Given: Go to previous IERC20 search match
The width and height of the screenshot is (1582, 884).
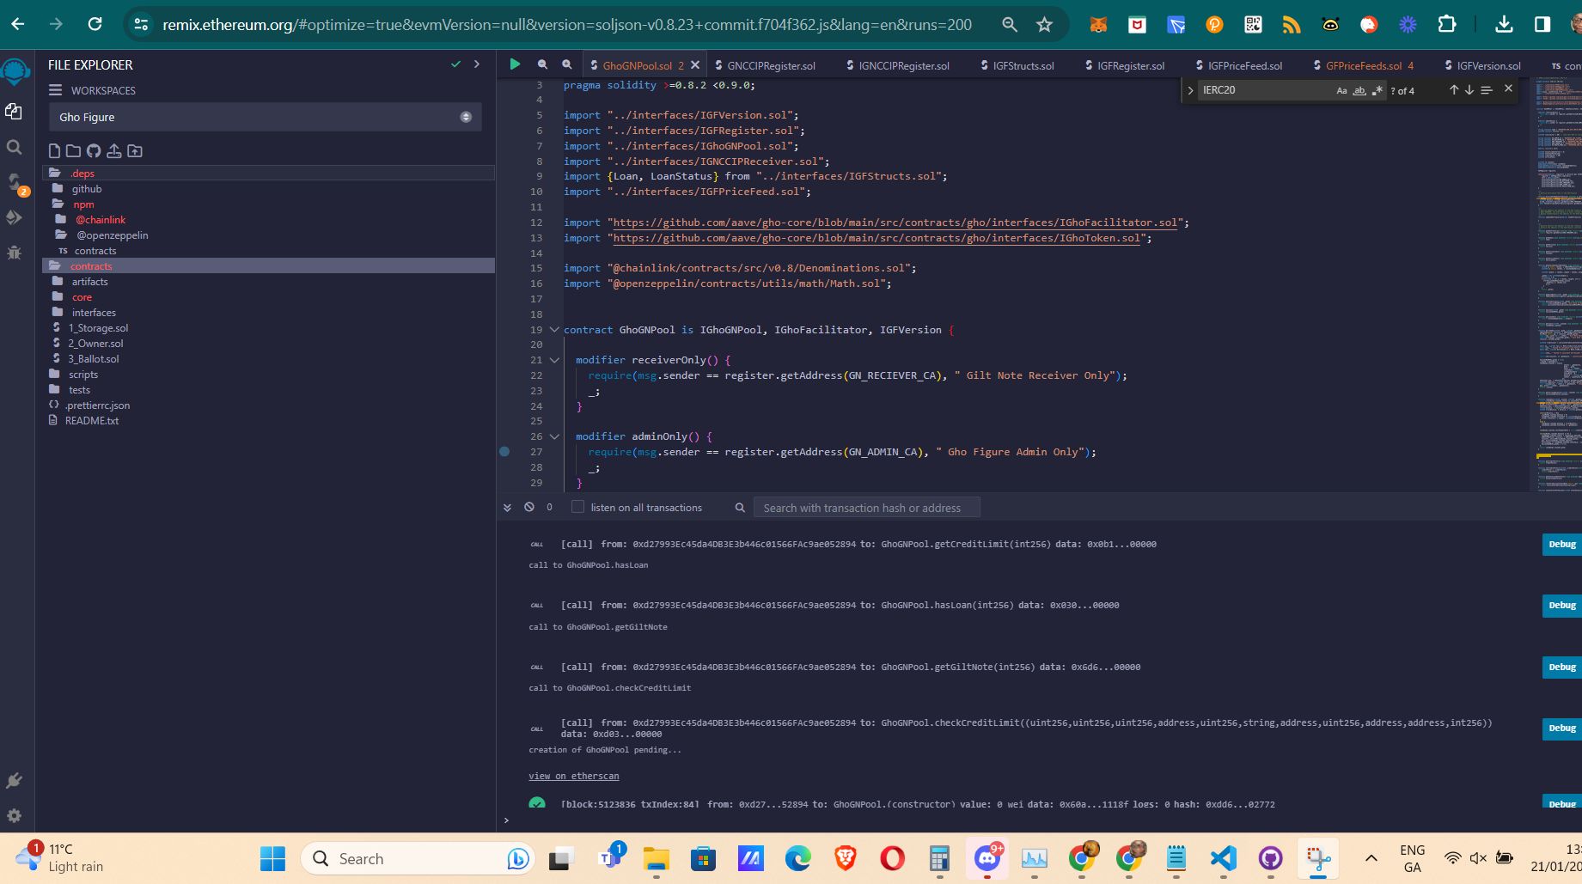Looking at the screenshot, I should click(1454, 89).
